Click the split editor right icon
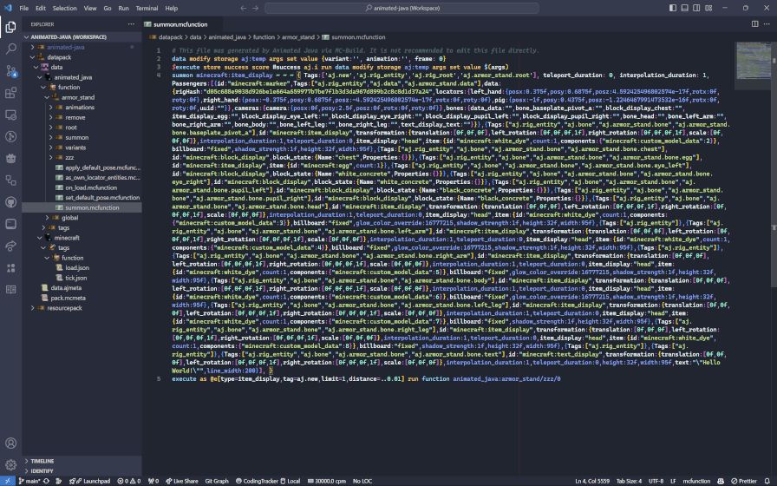This screenshot has height=486, width=777. [754, 23]
